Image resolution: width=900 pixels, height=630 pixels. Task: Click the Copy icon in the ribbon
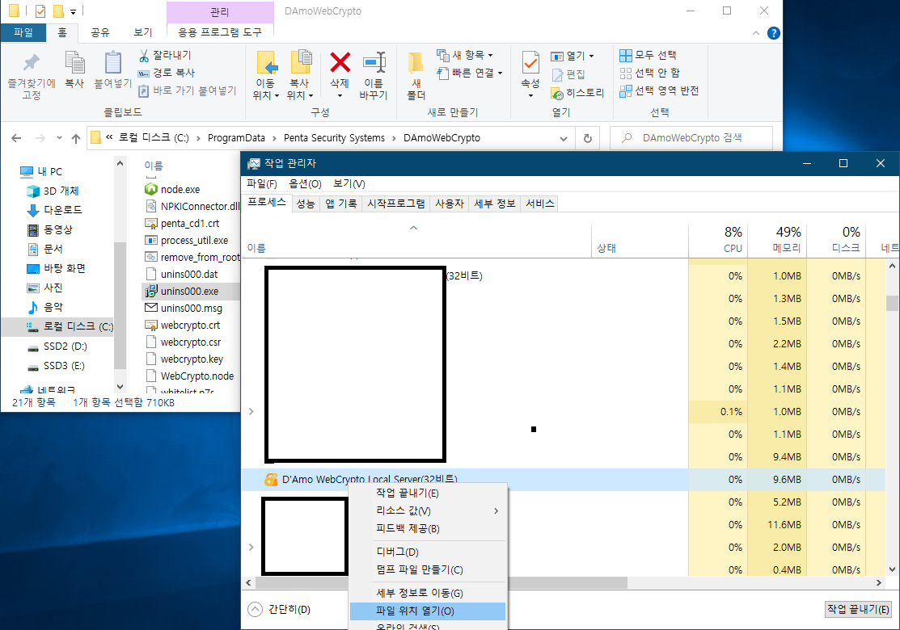point(74,62)
